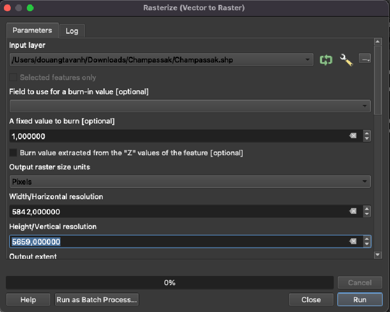Enable burn value from Z values checkbox
This screenshot has width=390, height=312.
click(14, 153)
